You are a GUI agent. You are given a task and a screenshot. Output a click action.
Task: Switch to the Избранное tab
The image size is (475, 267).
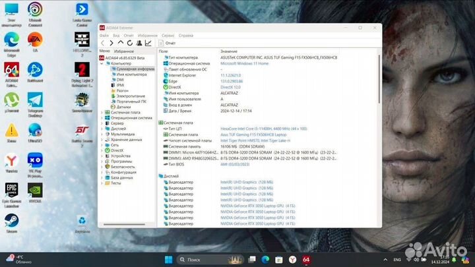pos(124,51)
